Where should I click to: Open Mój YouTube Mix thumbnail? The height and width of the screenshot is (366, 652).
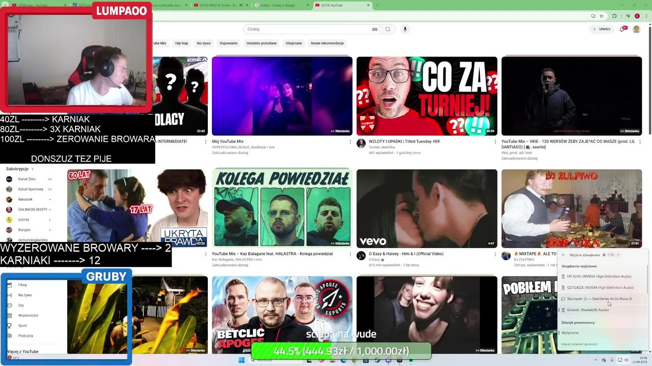click(282, 96)
